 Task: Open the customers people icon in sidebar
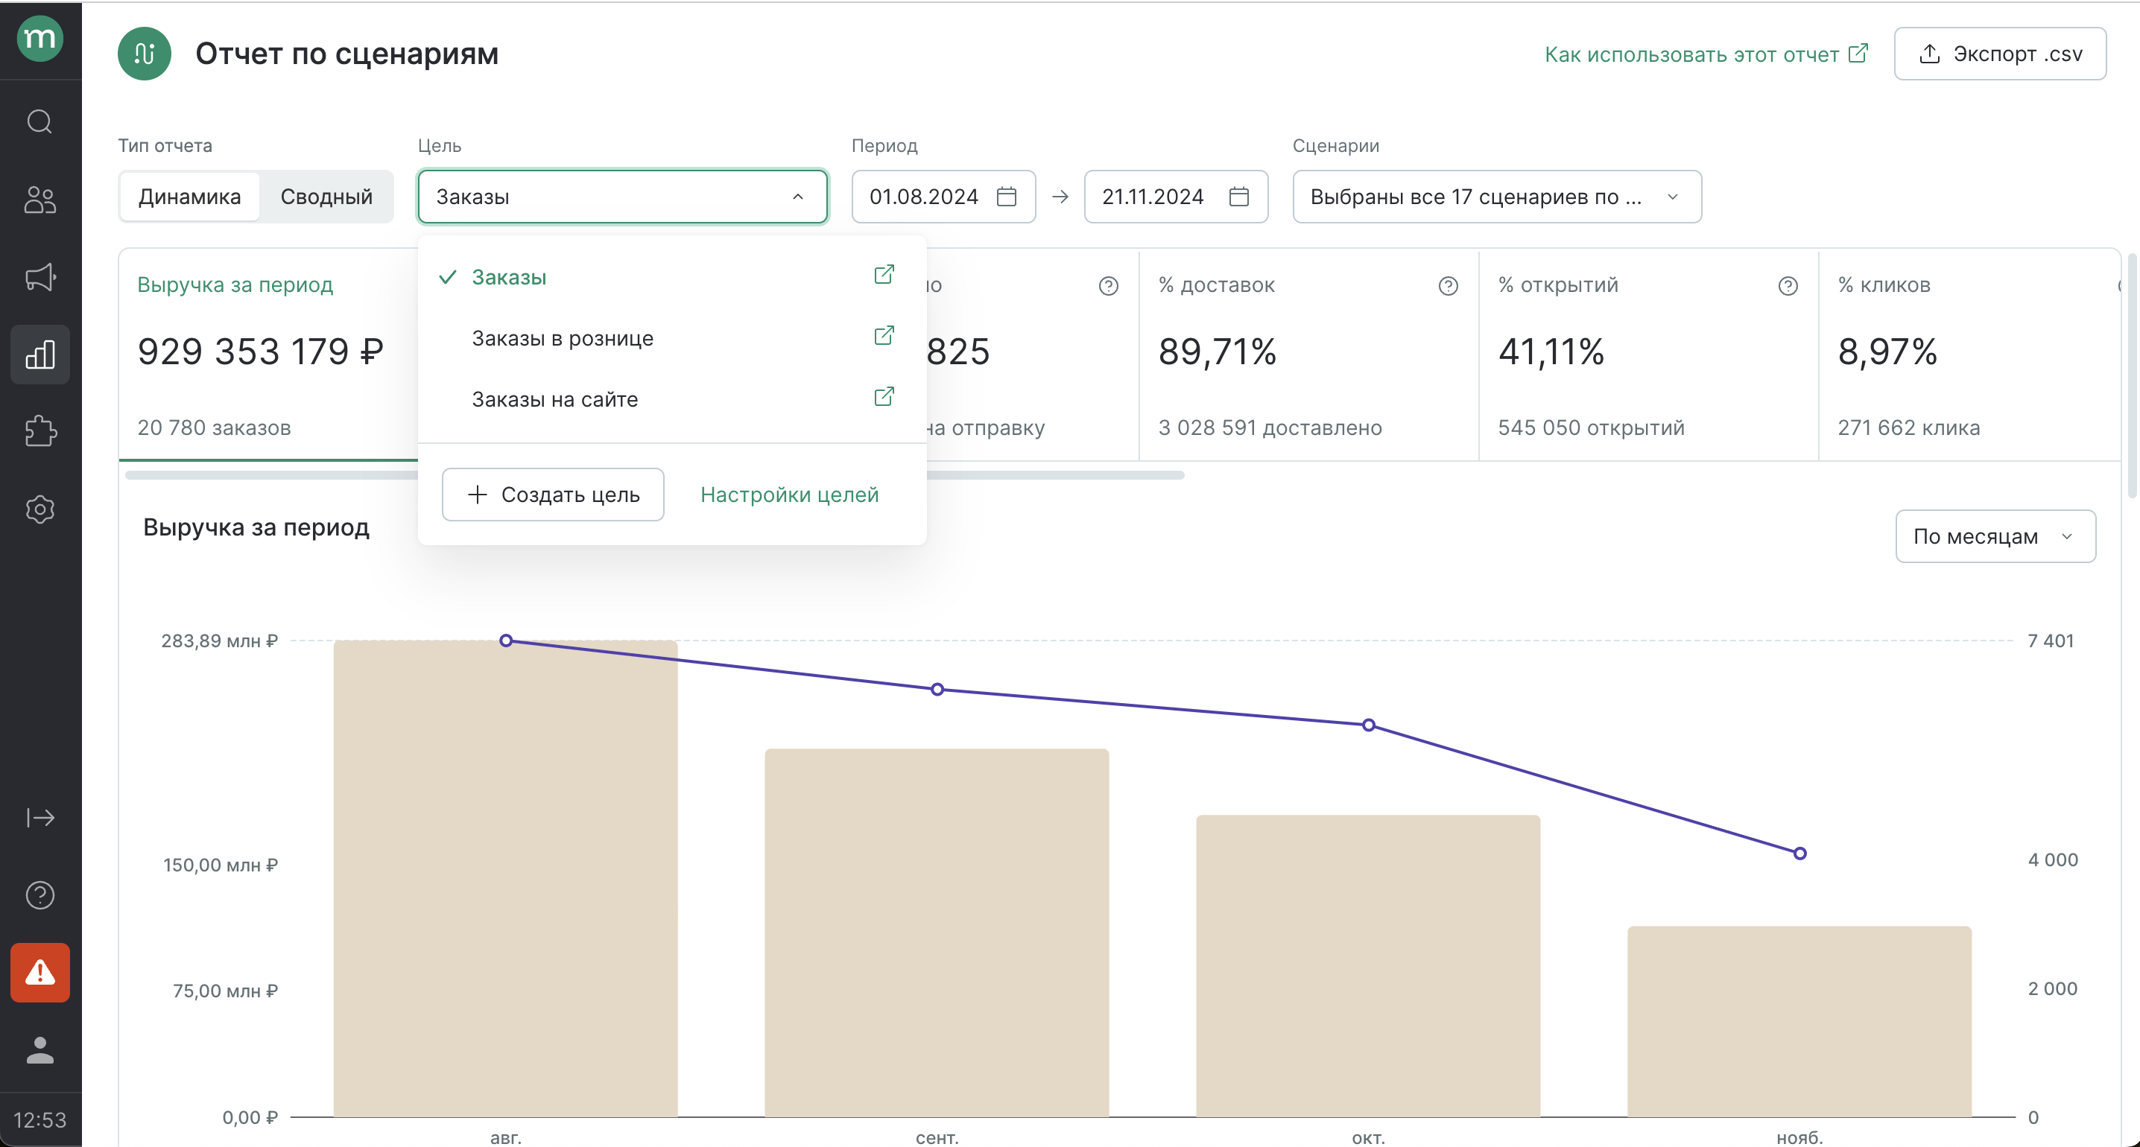pyautogui.click(x=40, y=200)
